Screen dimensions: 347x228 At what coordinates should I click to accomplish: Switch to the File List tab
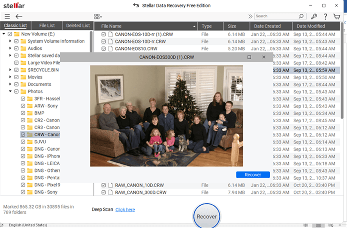47,26
